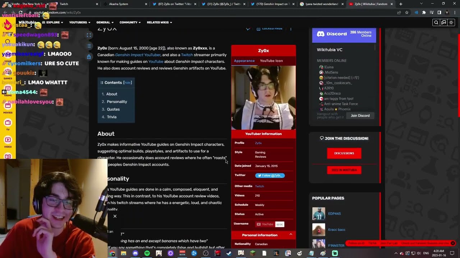The height and width of the screenshot is (258, 460).
Task: Click the Locked Page indicator
Action: point(270,29)
